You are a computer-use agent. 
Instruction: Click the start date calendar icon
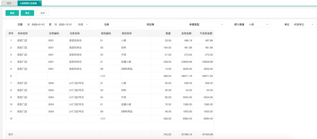(x=29, y=25)
